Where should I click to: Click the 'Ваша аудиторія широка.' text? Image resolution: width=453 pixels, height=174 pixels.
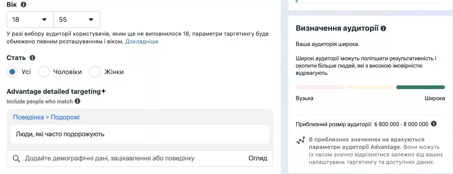point(328,45)
